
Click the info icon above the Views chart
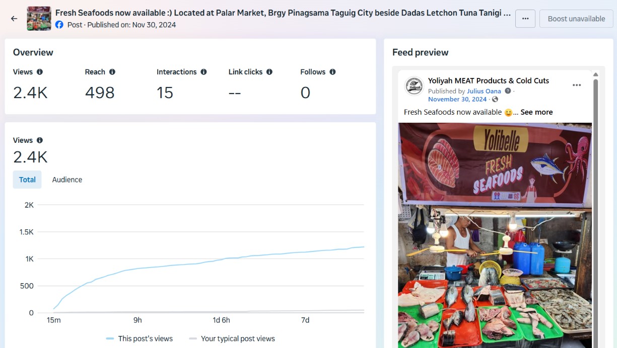pos(40,140)
